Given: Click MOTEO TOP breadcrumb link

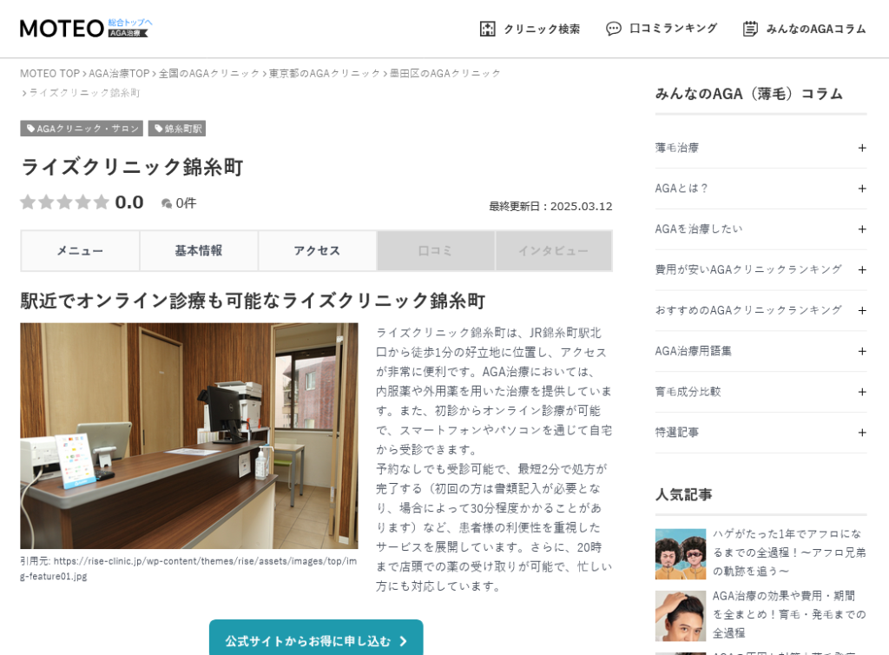Looking at the screenshot, I should click(49, 74).
